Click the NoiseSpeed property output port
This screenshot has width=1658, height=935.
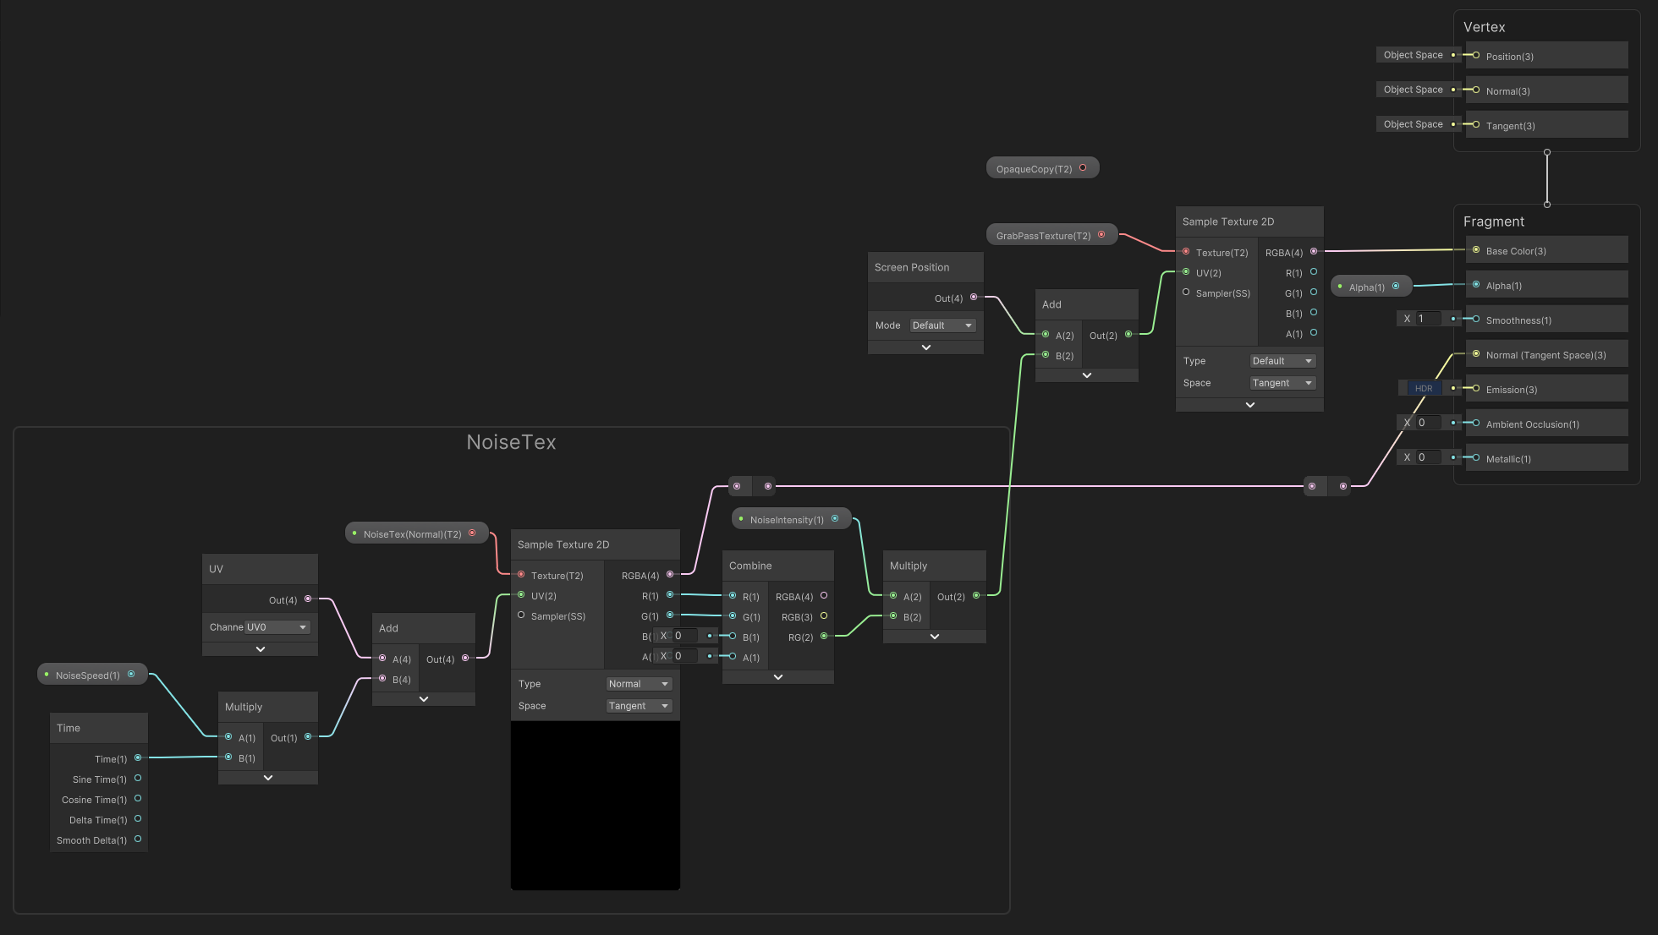pyautogui.click(x=131, y=674)
